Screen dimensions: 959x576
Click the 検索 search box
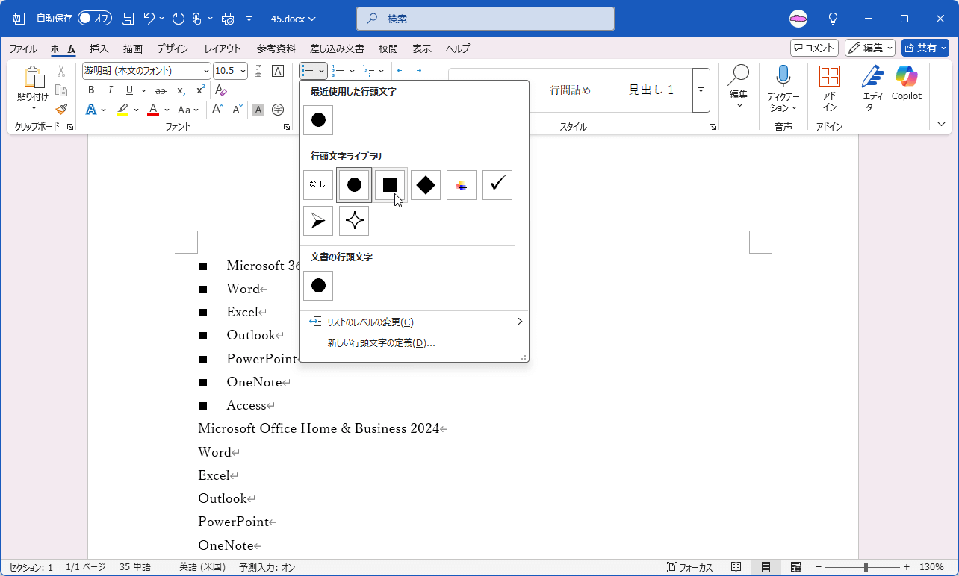click(485, 18)
